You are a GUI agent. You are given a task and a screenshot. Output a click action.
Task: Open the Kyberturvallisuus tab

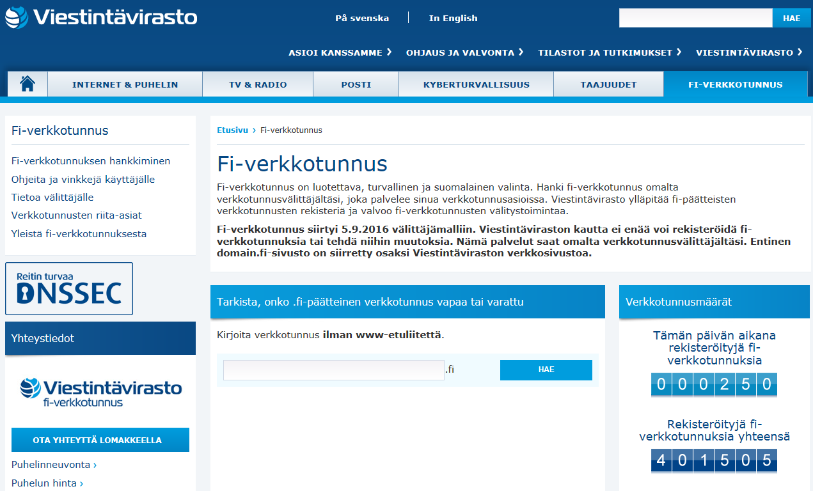click(x=477, y=84)
